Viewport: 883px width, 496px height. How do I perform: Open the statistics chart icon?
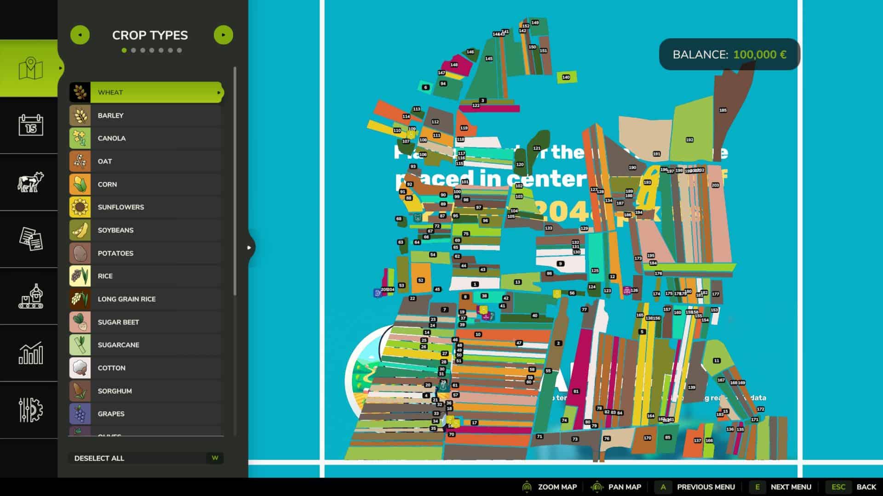pos(30,353)
